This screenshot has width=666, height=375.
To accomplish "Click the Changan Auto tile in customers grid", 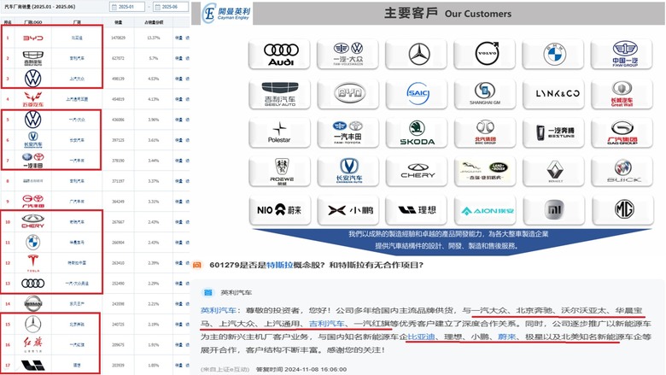I will point(348,171).
